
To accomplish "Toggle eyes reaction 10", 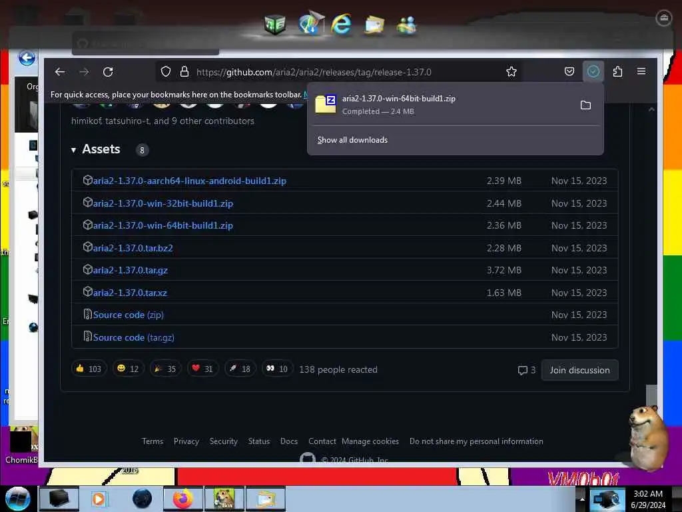I will click(x=277, y=369).
